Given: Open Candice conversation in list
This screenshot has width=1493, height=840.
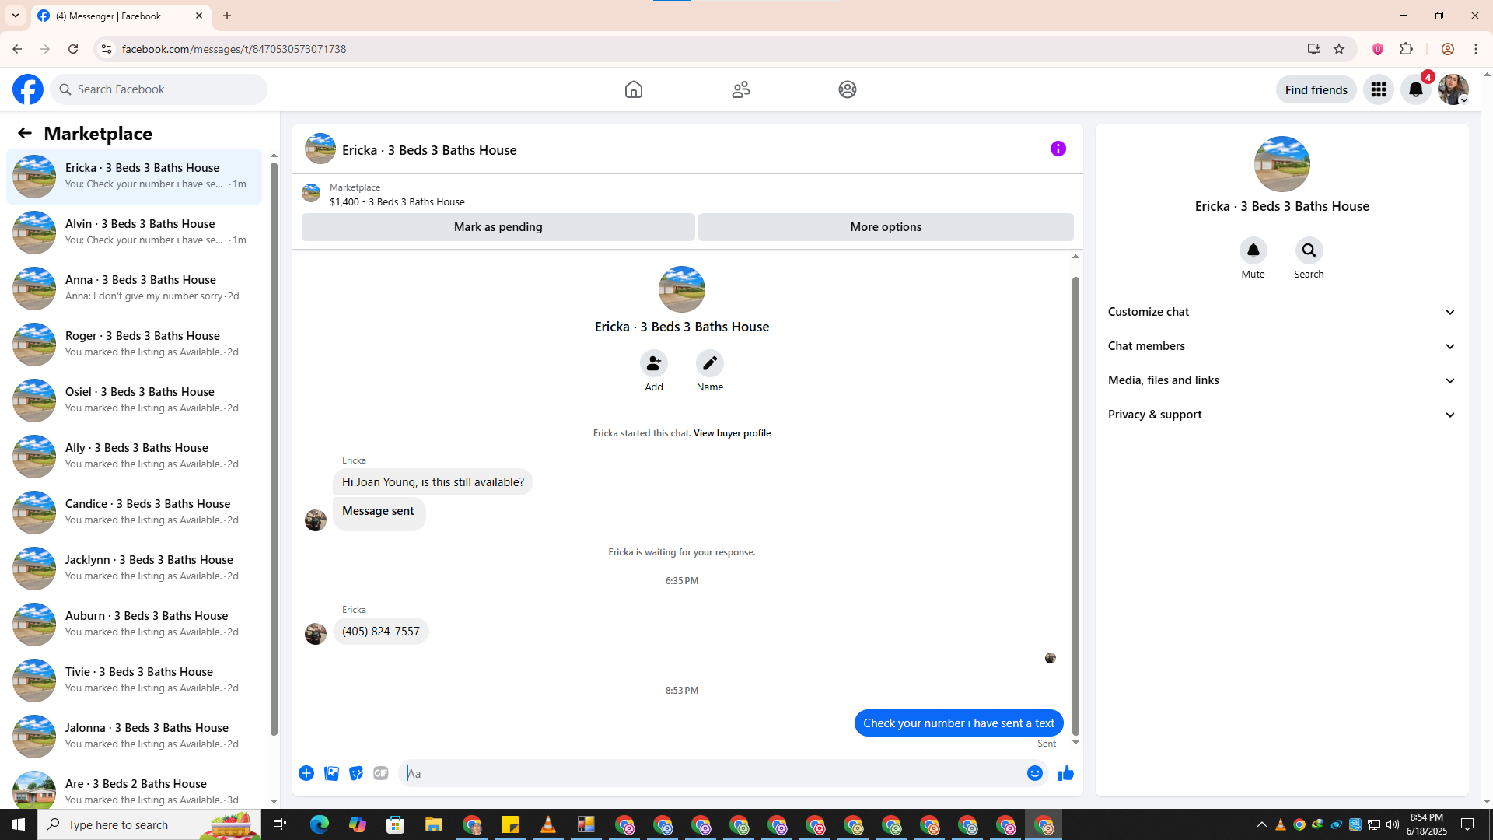Looking at the screenshot, I should [x=135, y=512].
